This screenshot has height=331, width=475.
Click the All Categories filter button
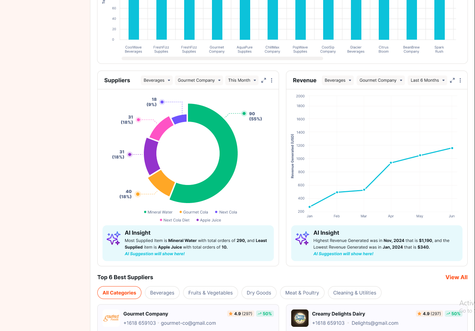119,293
